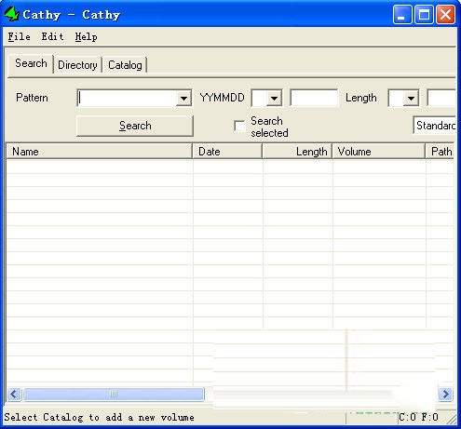Switch to the Search tab
The height and width of the screenshot is (429, 461).
tap(31, 63)
